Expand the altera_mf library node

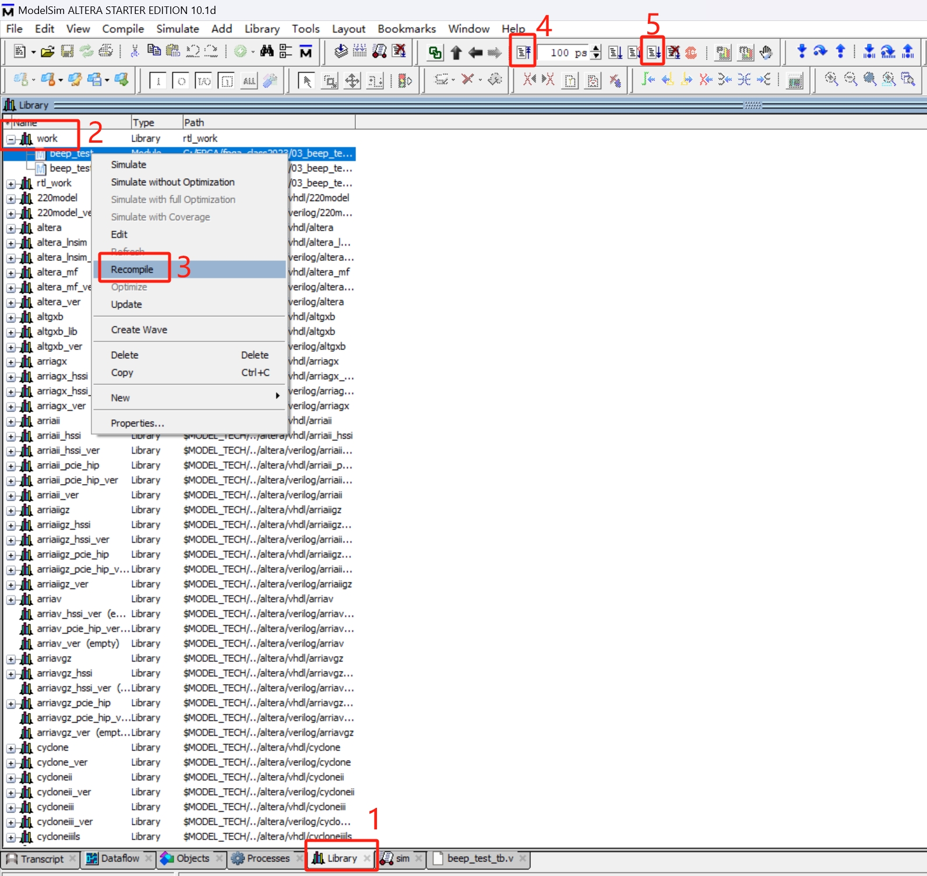[x=10, y=273]
